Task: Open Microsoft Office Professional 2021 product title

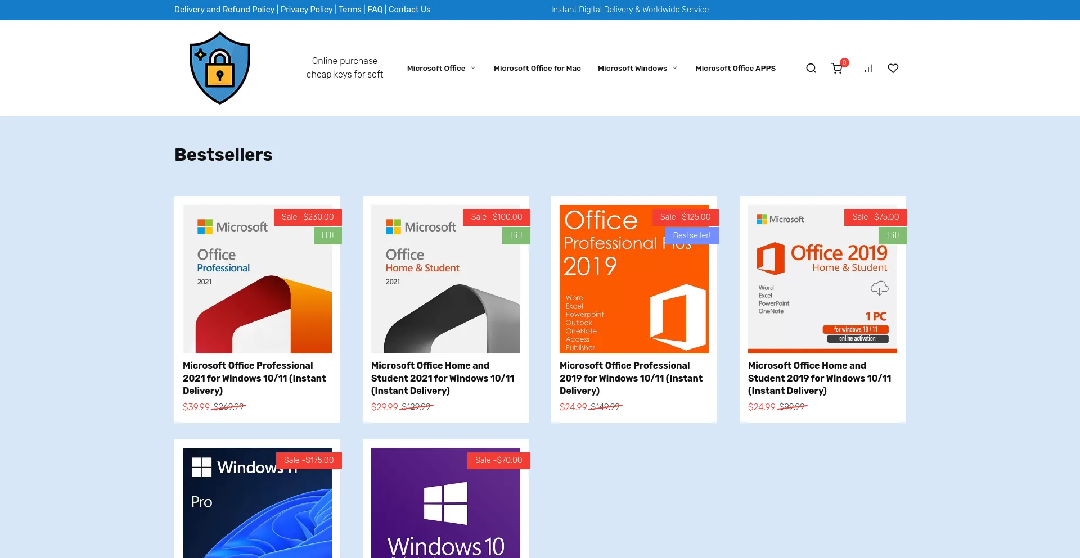Action: pos(254,378)
